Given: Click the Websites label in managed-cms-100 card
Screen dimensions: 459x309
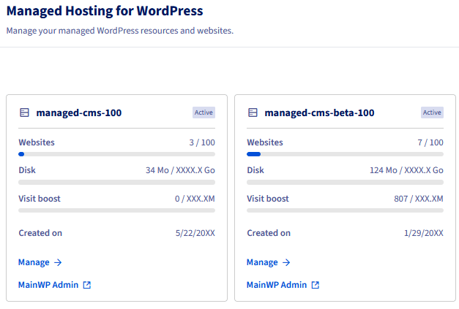Looking at the screenshot, I should pyautogui.click(x=37, y=142).
